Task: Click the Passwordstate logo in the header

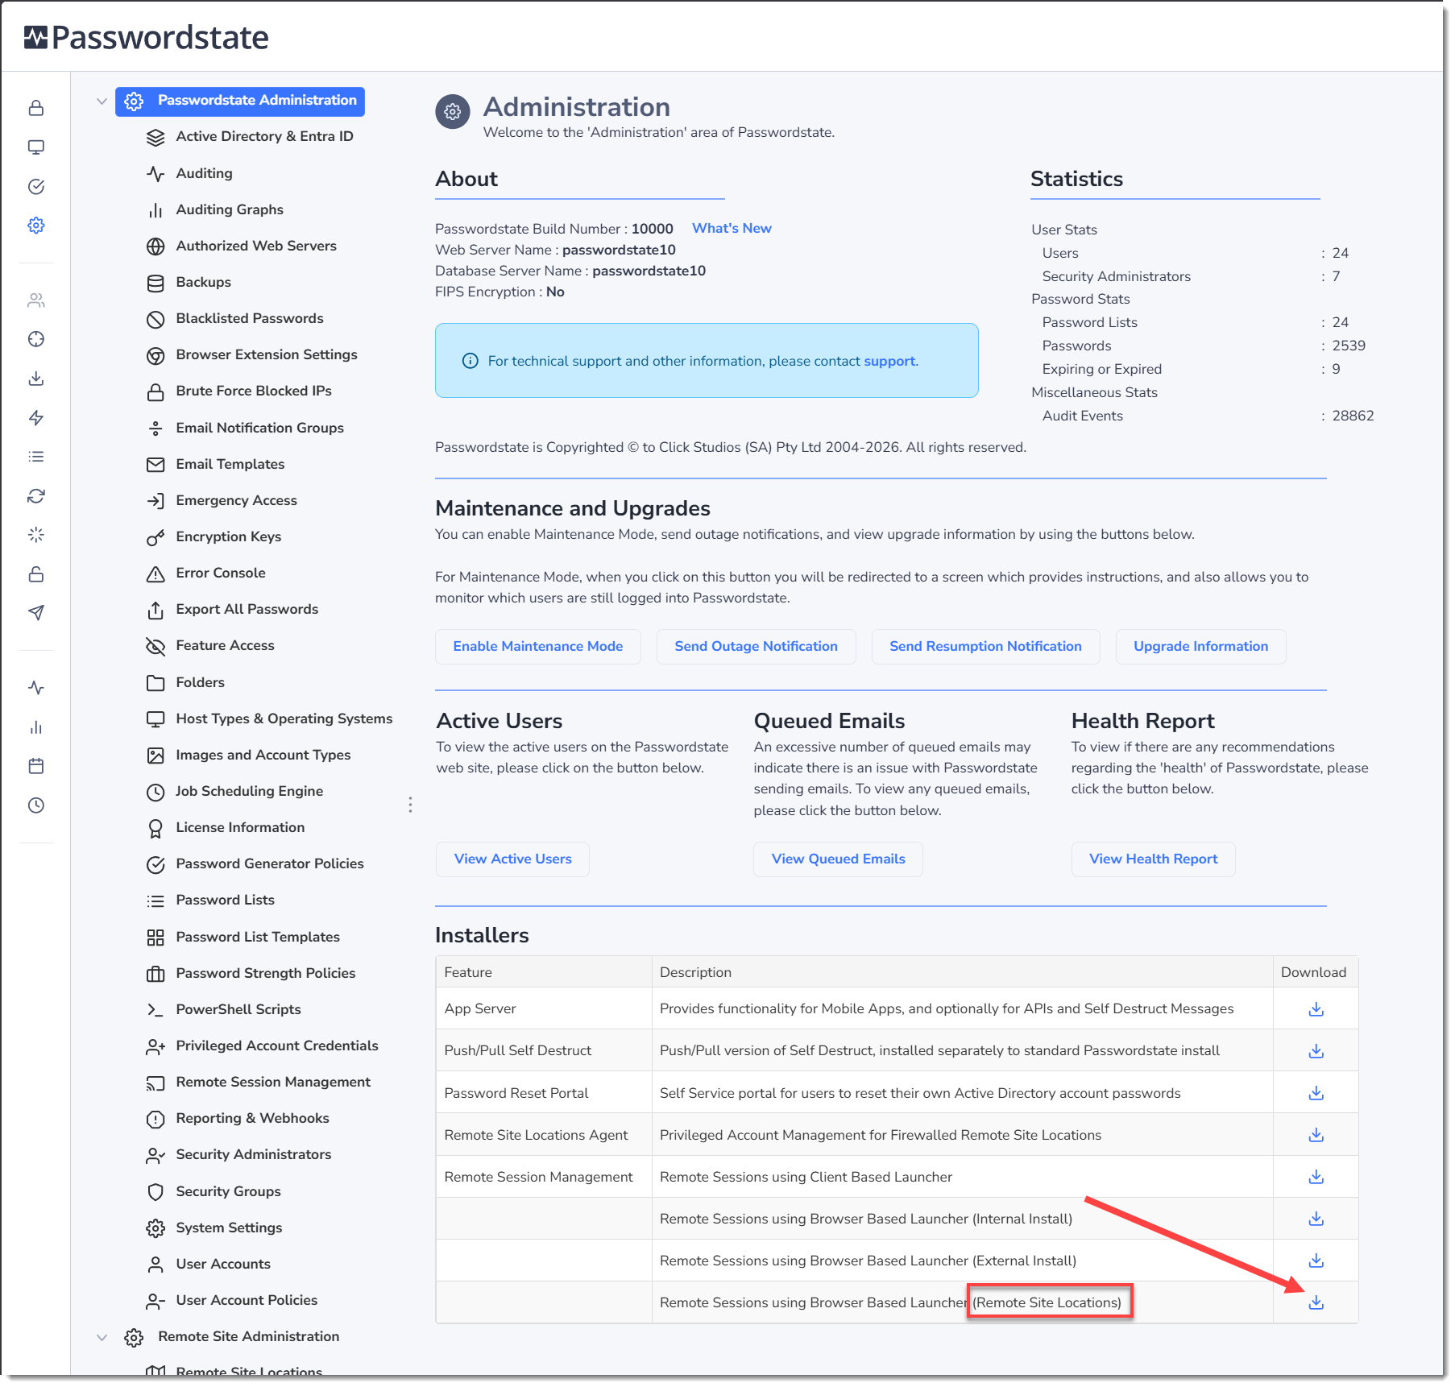Action: [147, 37]
